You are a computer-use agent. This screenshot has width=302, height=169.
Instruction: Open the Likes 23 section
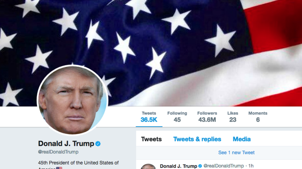point(233,117)
